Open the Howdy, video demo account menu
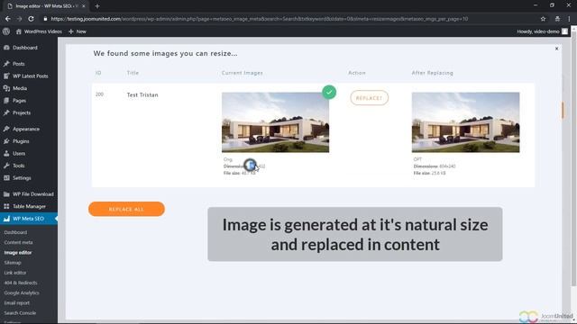The image size is (577, 324). point(542,31)
